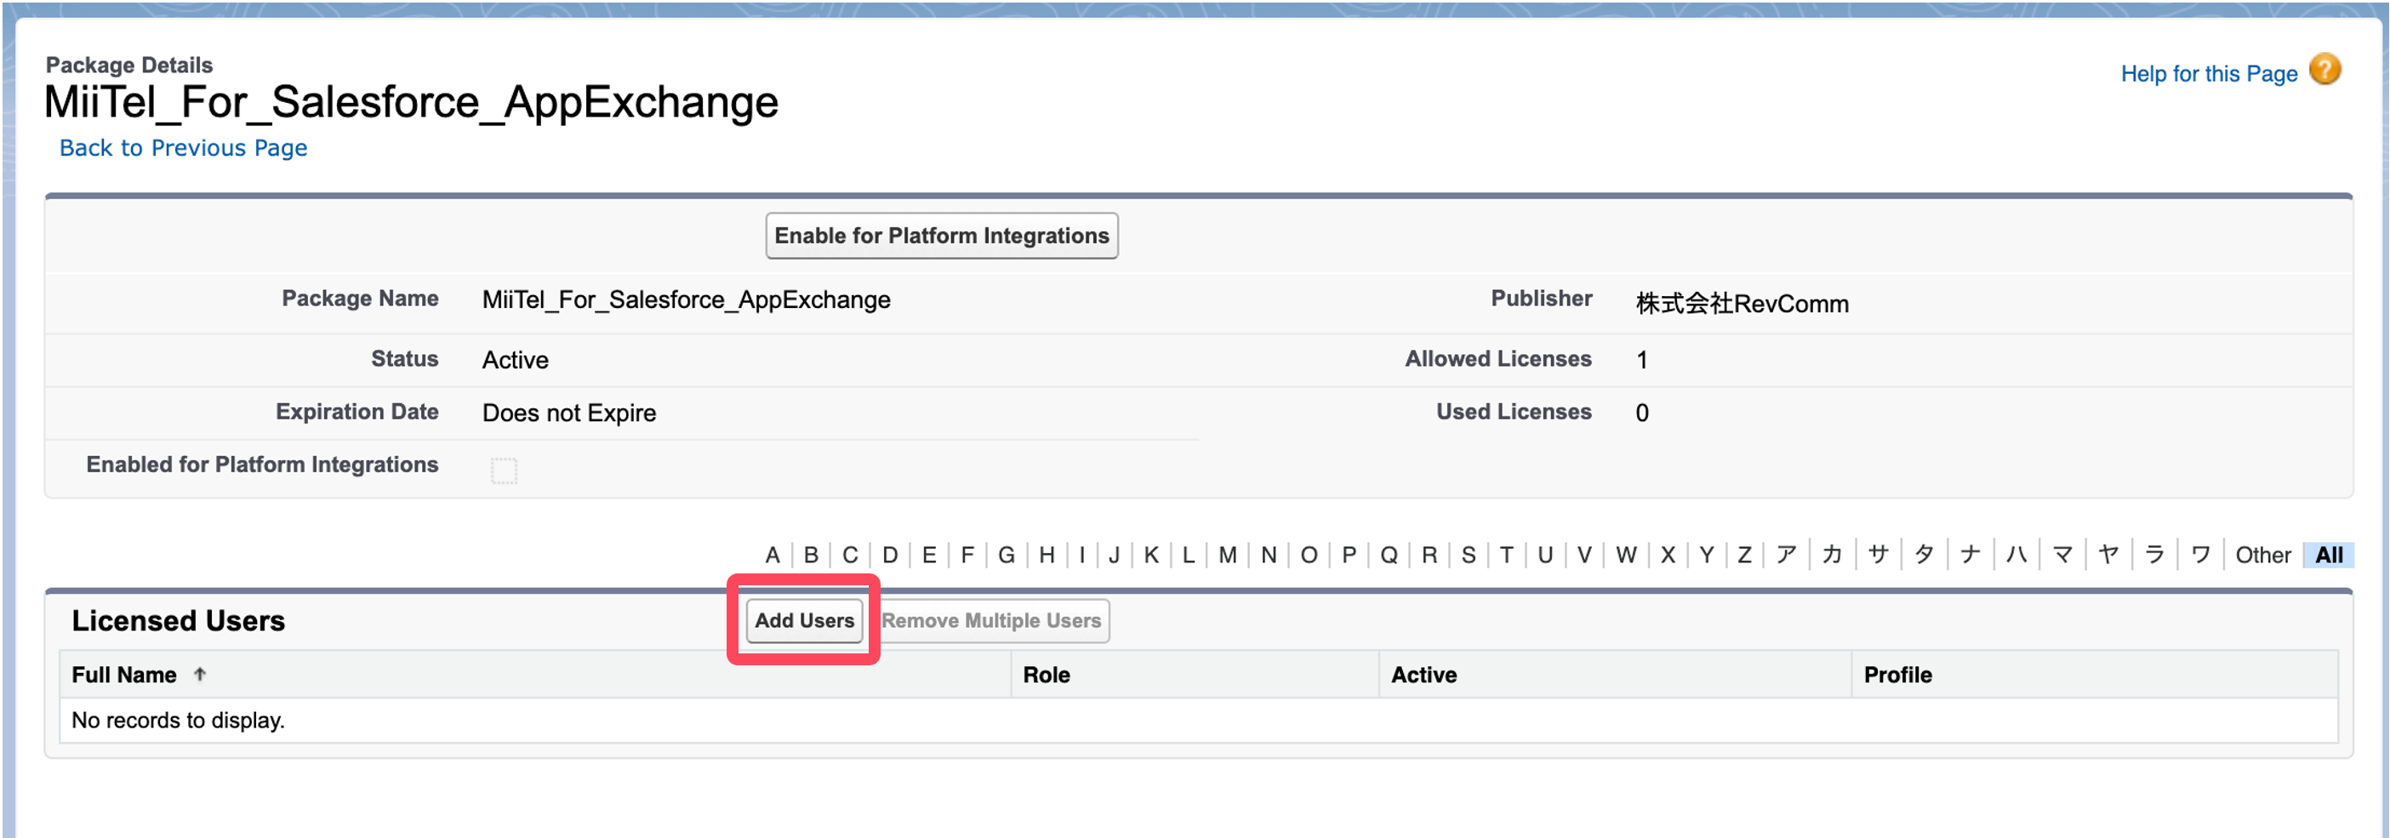Filter users by letter S
The image size is (2390, 838).
click(1468, 555)
